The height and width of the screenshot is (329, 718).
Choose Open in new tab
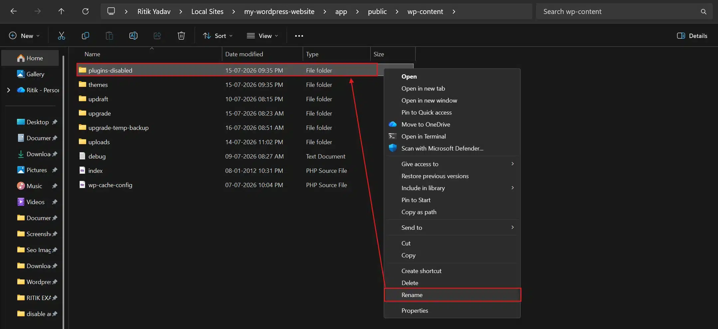click(452, 88)
